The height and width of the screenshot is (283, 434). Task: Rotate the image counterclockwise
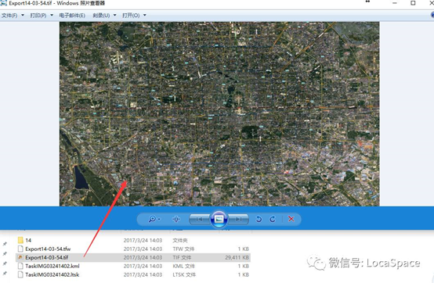[259, 219]
